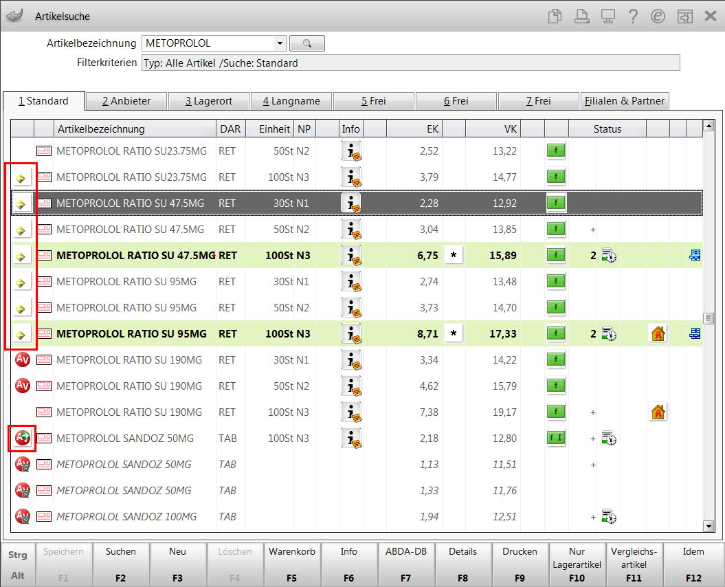Click red icon with green arrow for SANDOZ 50MG
Image resolution: width=725 pixels, height=587 pixels.
tap(23, 438)
